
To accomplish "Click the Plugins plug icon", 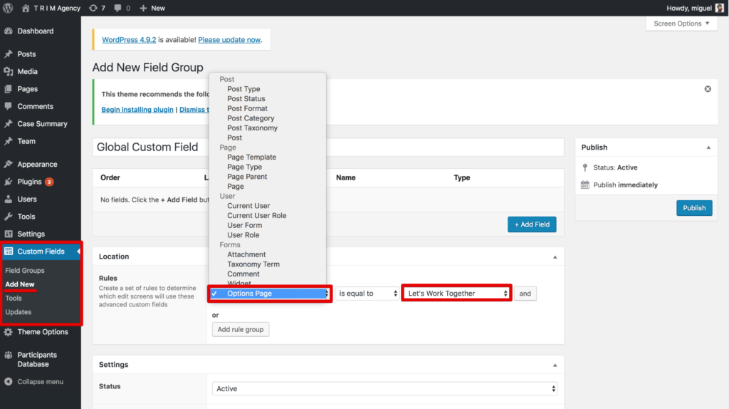I will pyautogui.click(x=9, y=182).
